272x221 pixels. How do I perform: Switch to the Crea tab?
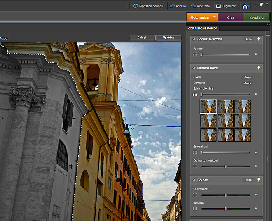click(x=231, y=17)
